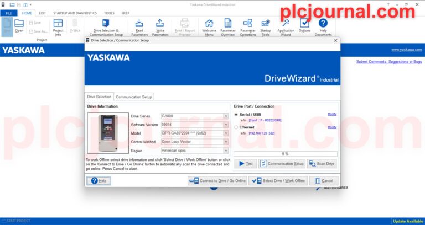This screenshot has width=425, height=225.
Task: Click the dialog Help button
Action: [99, 181]
